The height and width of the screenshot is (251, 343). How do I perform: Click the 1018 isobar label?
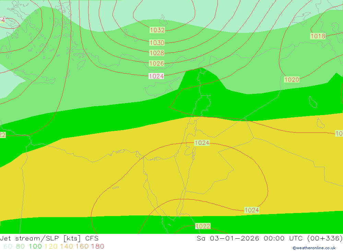[x=318, y=36]
